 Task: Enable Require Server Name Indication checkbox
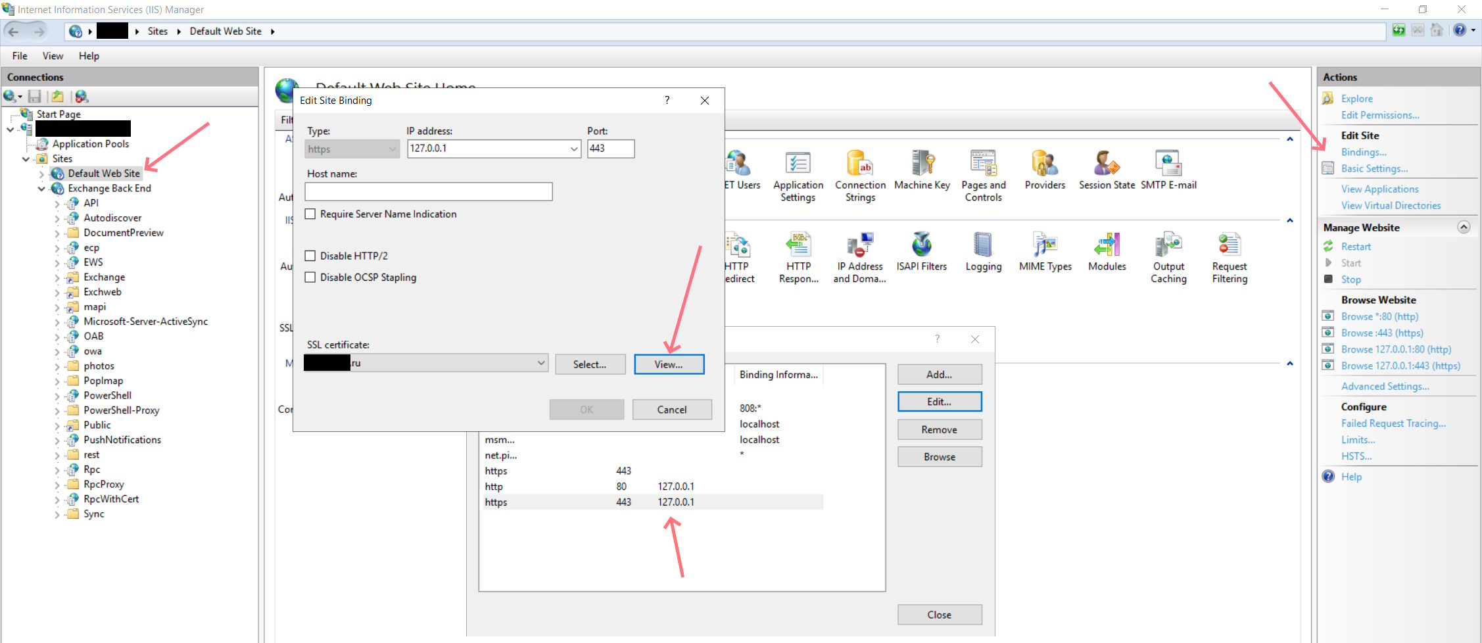click(310, 214)
